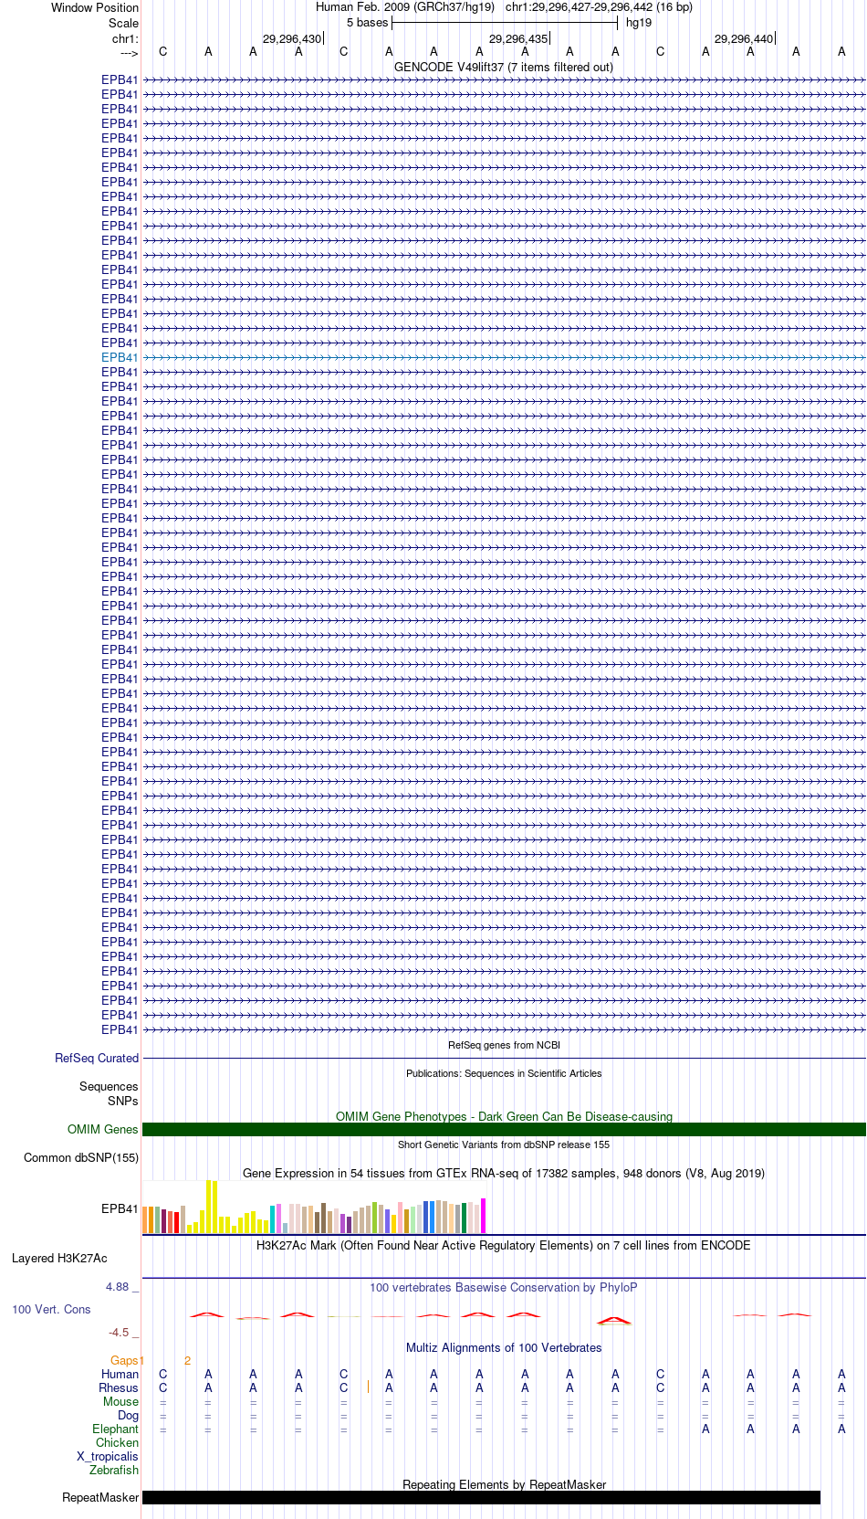
Task: Select the Elephant alignment row label
Action: tap(115, 1429)
